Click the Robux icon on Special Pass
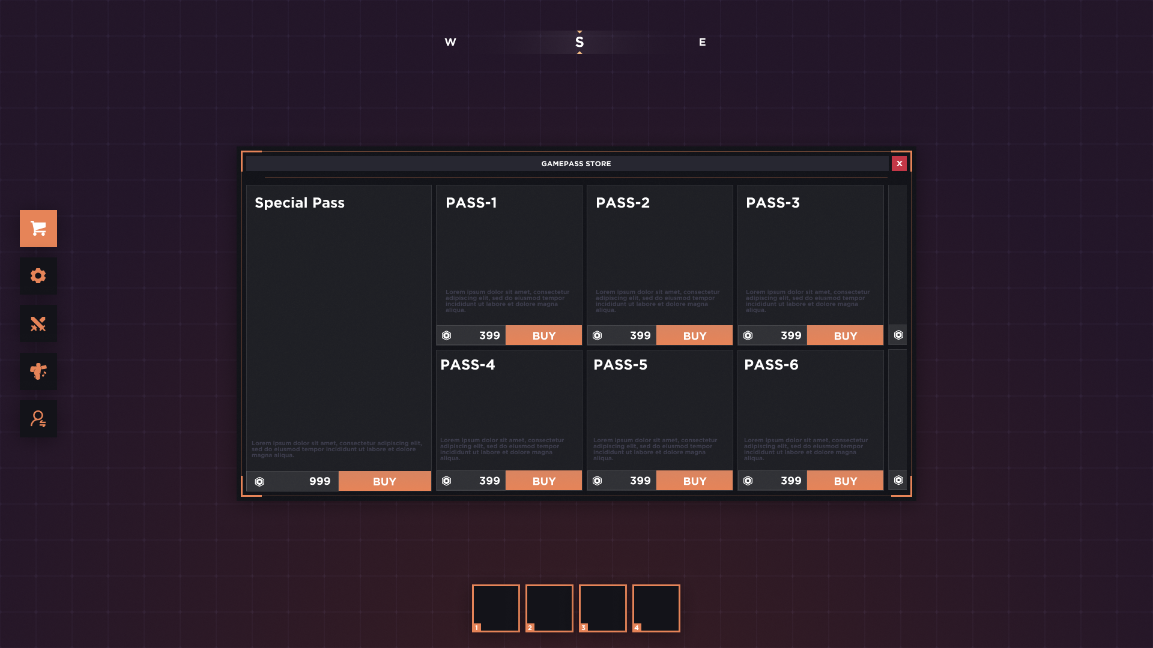Image resolution: width=1153 pixels, height=648 pixels. click(x=259, y=482)
